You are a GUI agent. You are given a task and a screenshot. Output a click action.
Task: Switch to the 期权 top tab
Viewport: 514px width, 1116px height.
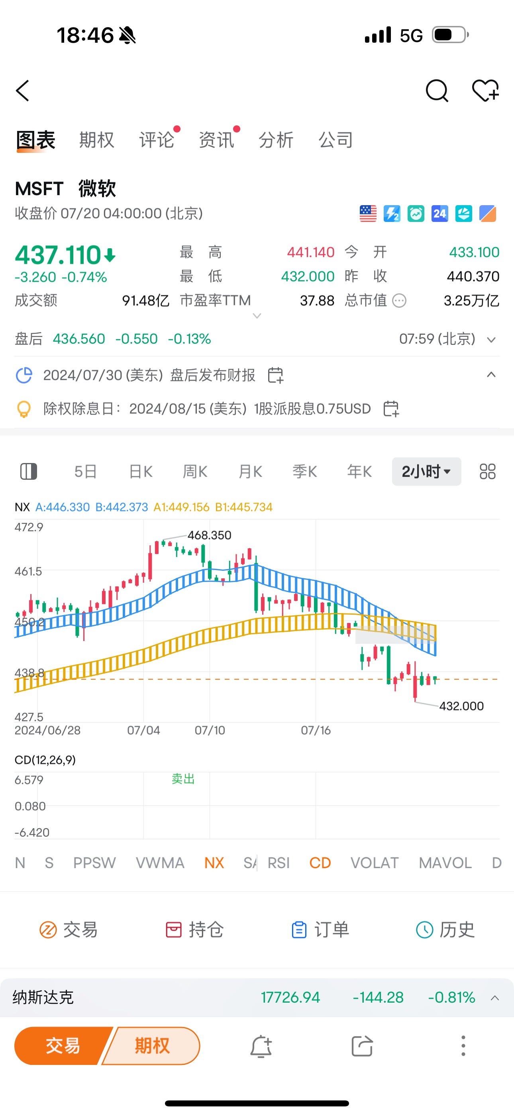click(x=97, y=140)
